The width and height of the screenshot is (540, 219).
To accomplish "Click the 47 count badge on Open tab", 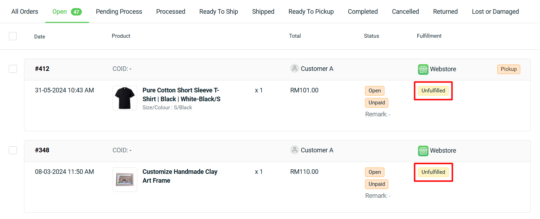I will 76,12.
